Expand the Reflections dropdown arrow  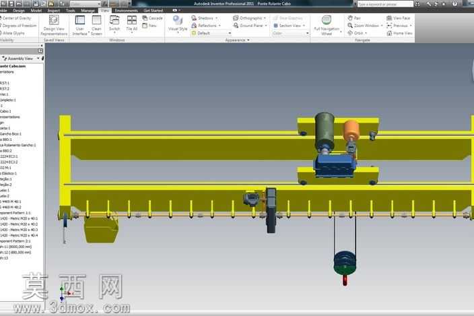[x=219, y=26]
